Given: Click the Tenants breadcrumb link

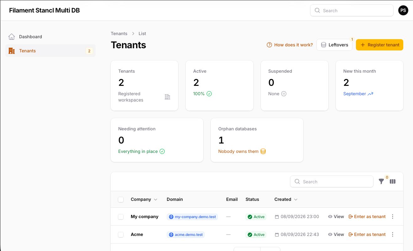Looking at the screenshot, I should click(x=119, y=34).
